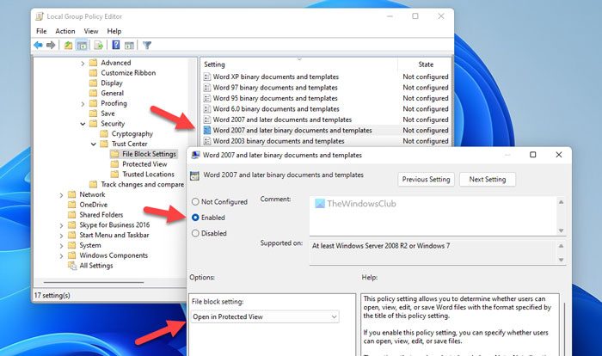Image resolution: width=602 pixels, height=356 pixels.
Task: Open the Help menu
Action: click(114, 31)
